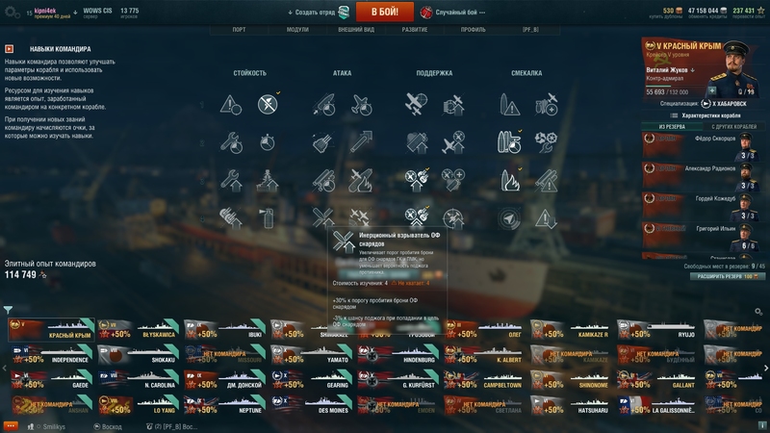Open the Развитие tab
The height and width of the screenshot is (433, 770).
(415, 30)
